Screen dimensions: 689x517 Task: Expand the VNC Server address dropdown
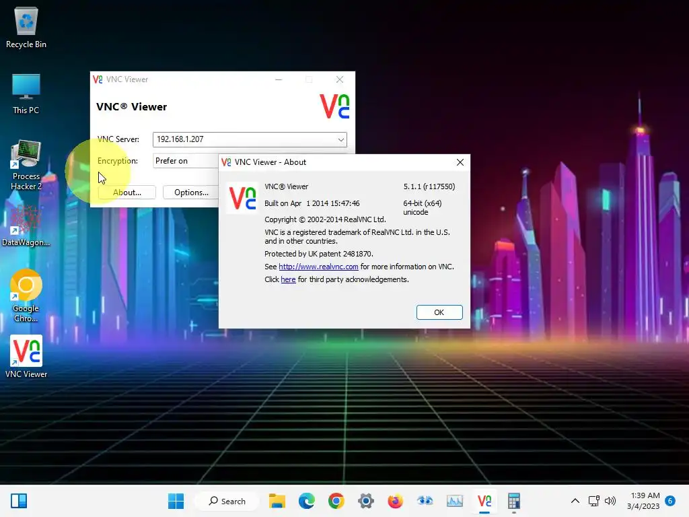(341, 140)
